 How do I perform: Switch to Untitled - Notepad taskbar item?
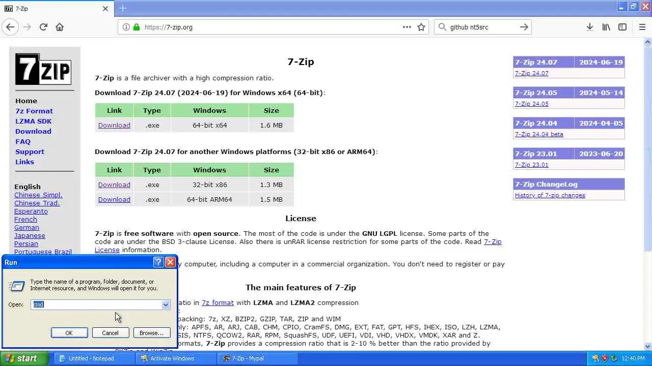coord(94,358)
